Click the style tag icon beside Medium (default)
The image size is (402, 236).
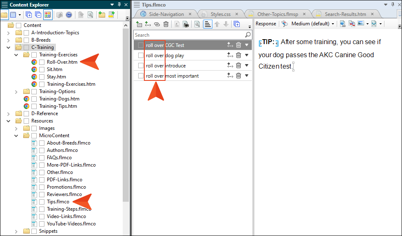pos(284,24)
